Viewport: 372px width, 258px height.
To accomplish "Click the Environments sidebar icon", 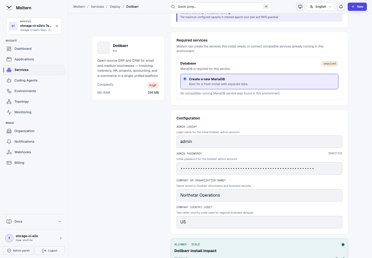I will pos(9,91).
